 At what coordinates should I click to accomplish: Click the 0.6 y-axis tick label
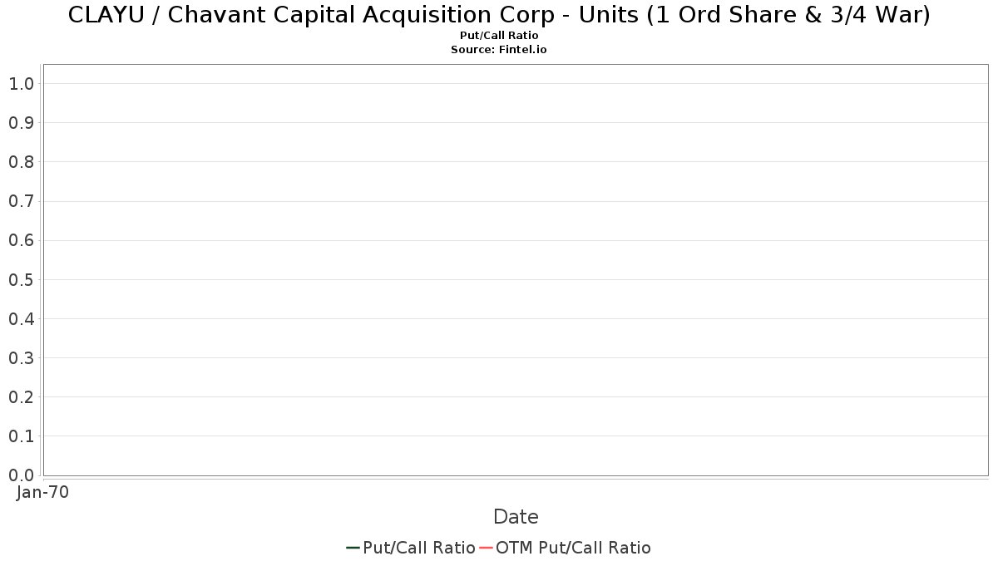pyautogui.click(x=21, y=240)
